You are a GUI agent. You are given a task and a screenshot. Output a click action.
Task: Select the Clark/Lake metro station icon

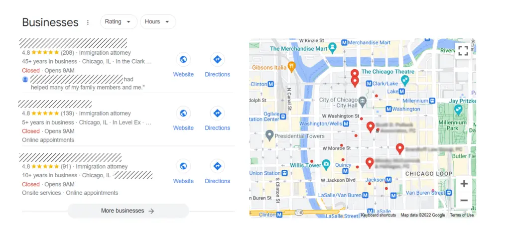coord(369,83)
